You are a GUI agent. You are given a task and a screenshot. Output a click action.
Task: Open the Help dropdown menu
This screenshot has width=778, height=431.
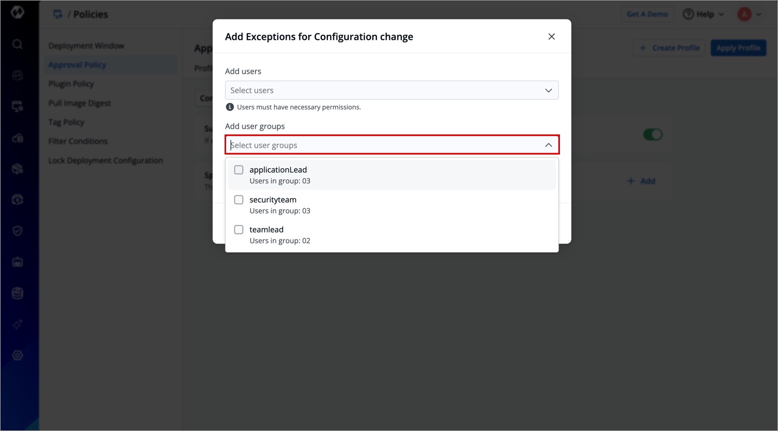(704, 14)
